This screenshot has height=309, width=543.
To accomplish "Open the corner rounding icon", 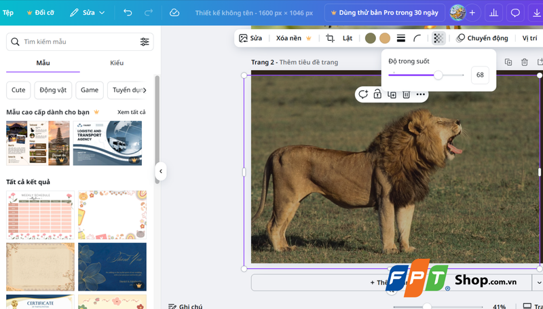I will 417,38.
